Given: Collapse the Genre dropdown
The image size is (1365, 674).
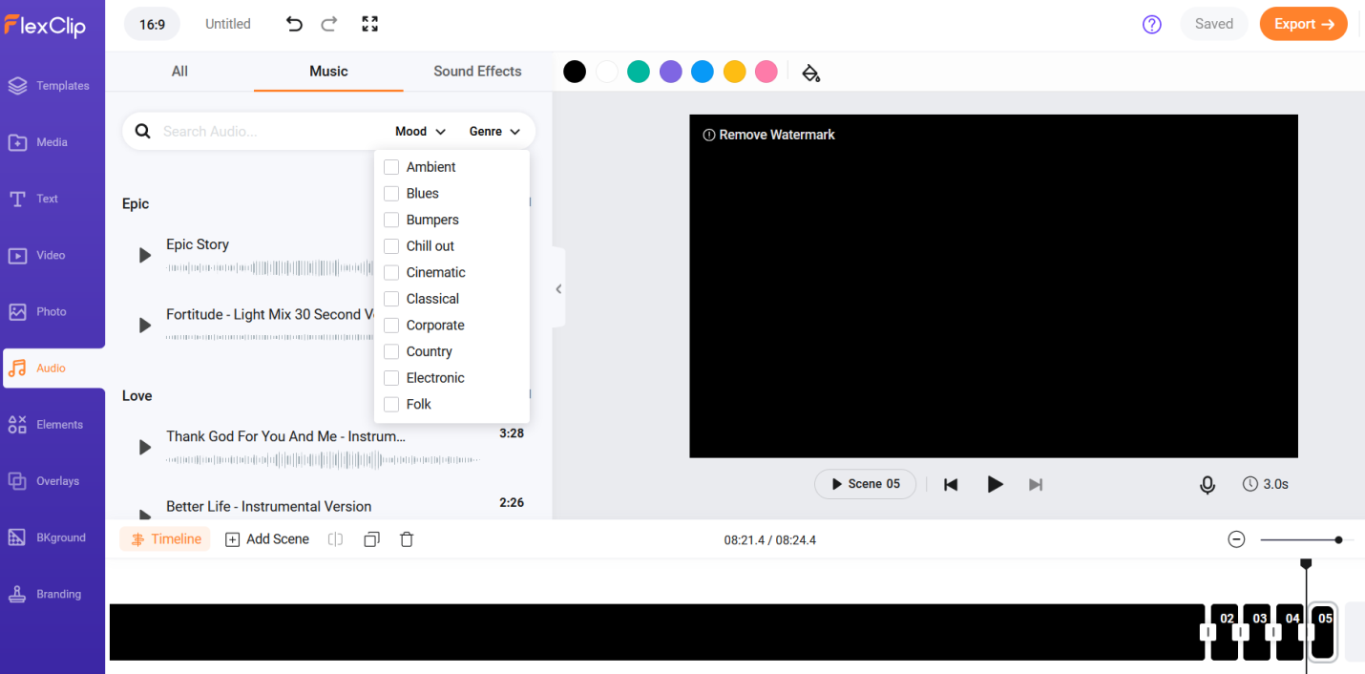Looking at the screenshot, I should coord(494,132).
